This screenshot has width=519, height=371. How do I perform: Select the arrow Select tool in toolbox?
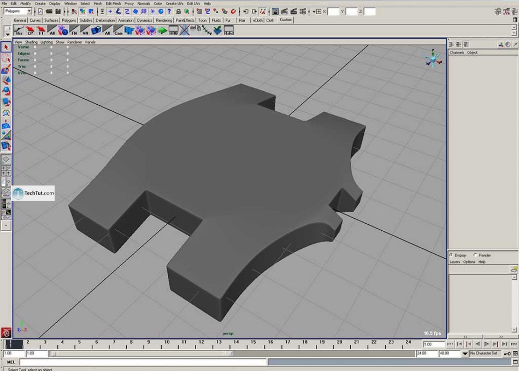click(6, 47)
